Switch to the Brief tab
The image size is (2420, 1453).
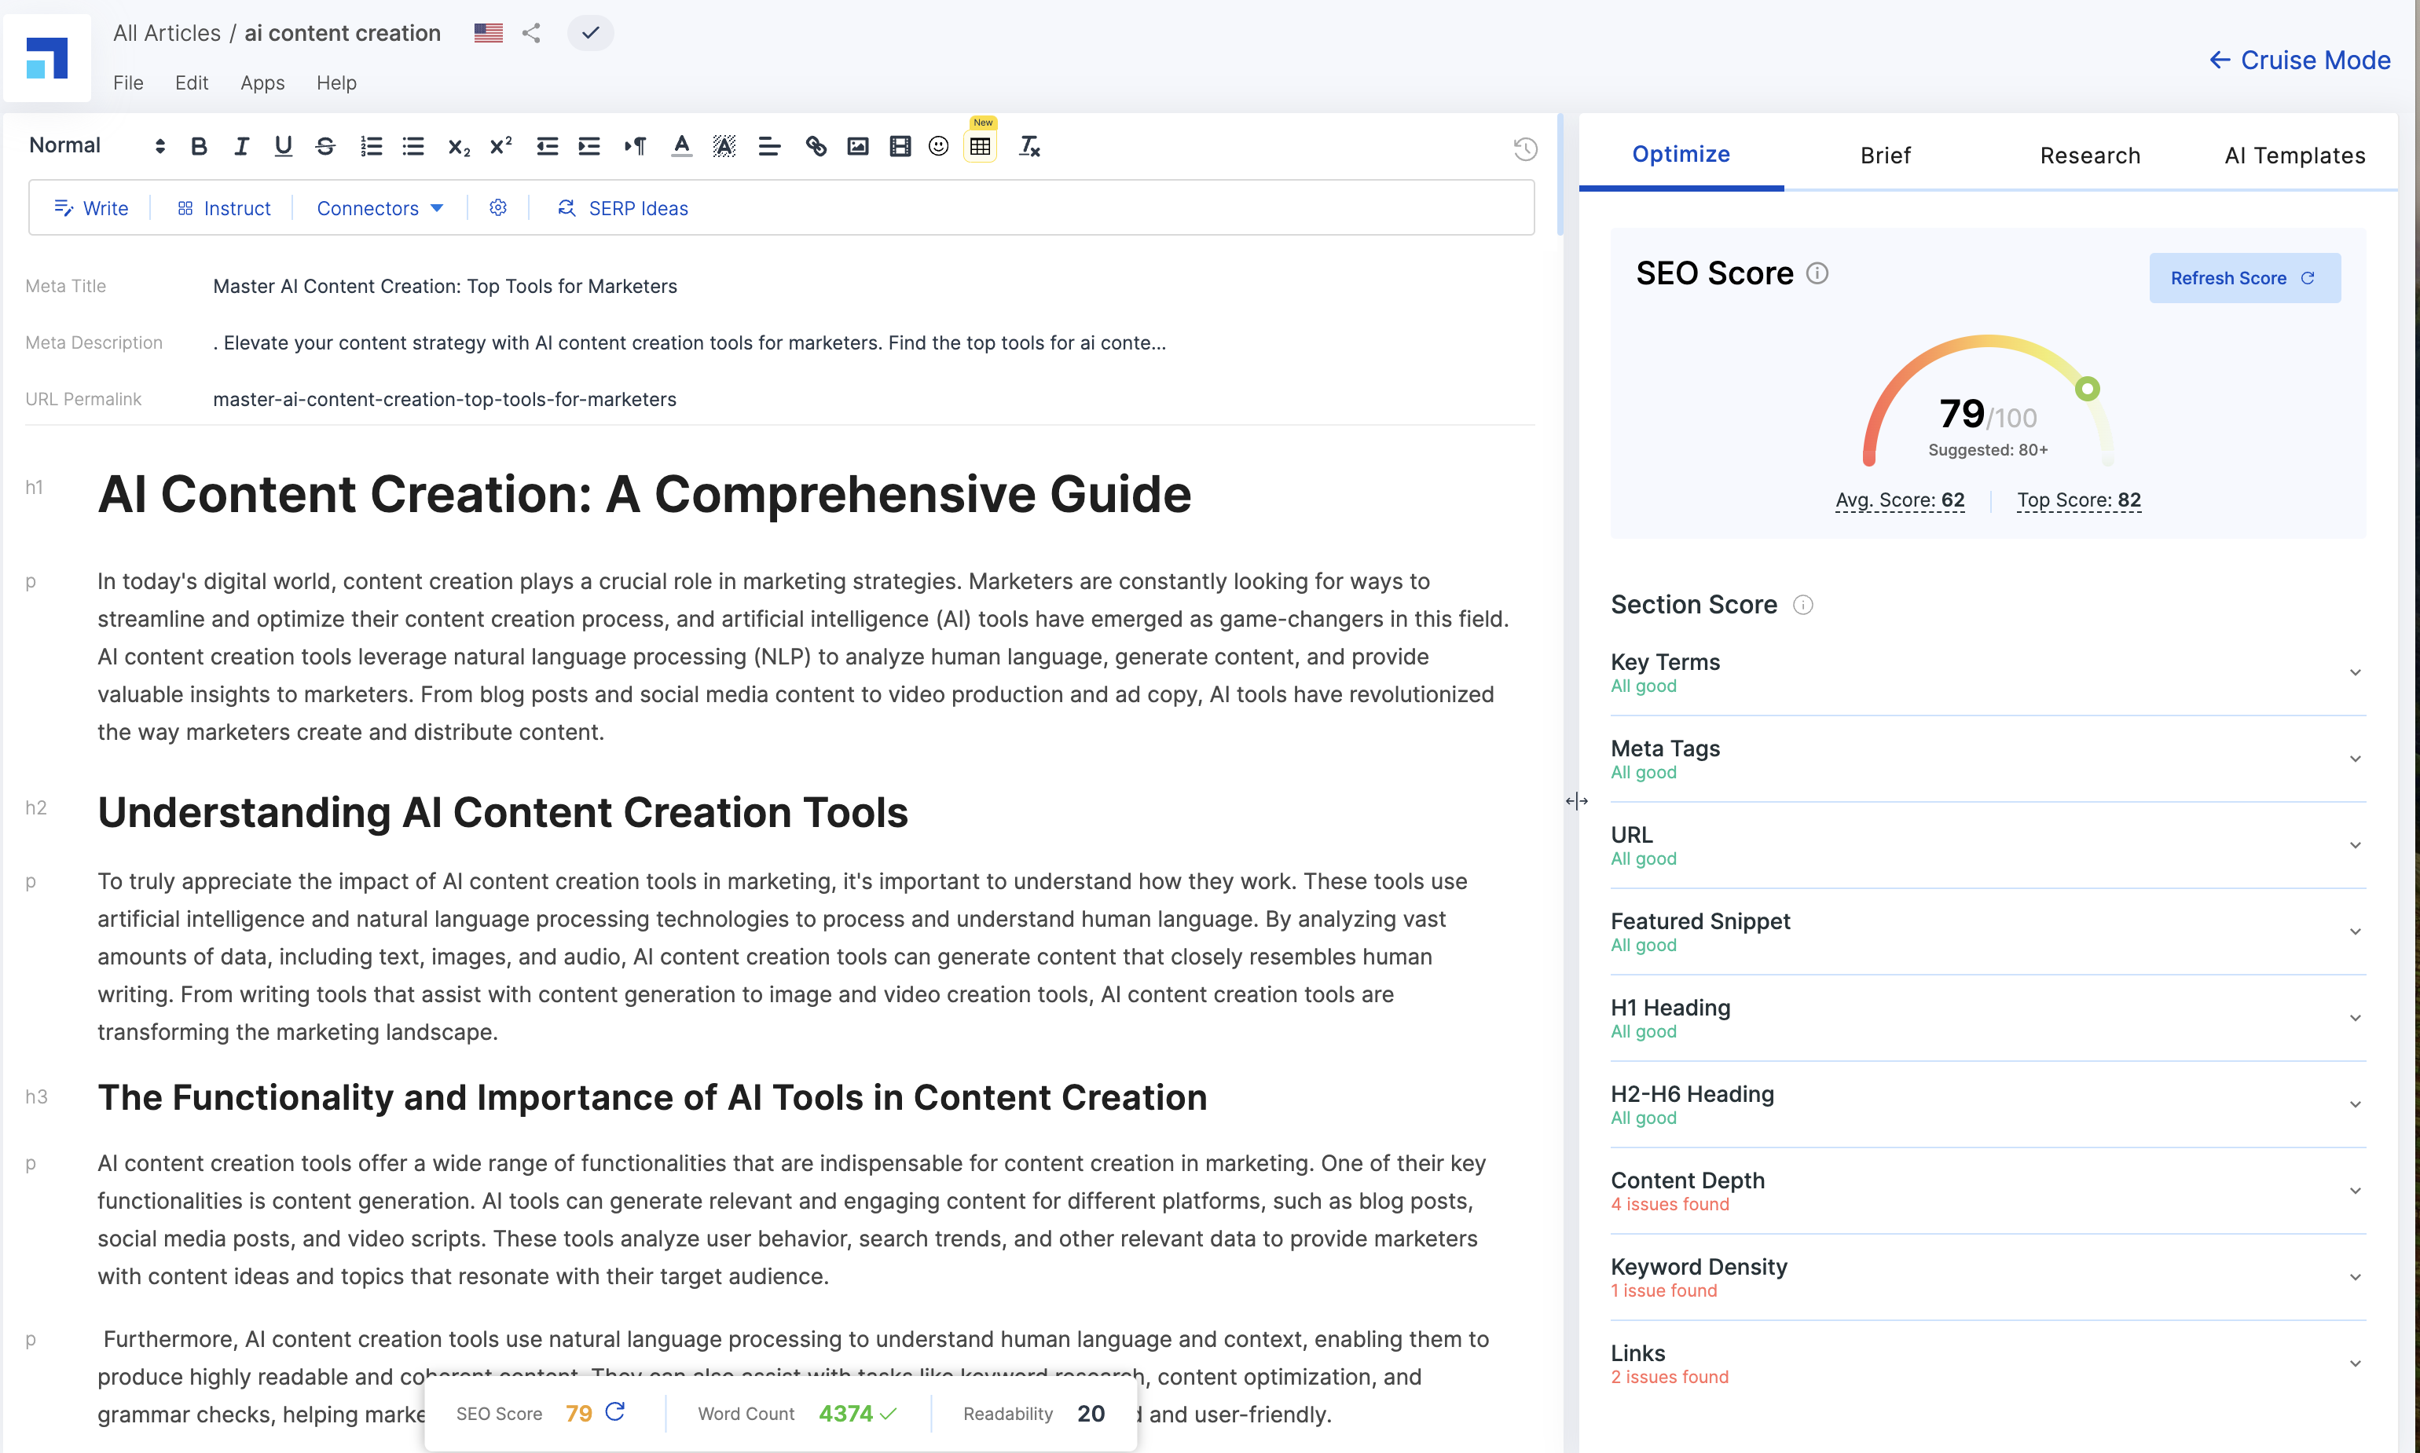pos(1886,156)
